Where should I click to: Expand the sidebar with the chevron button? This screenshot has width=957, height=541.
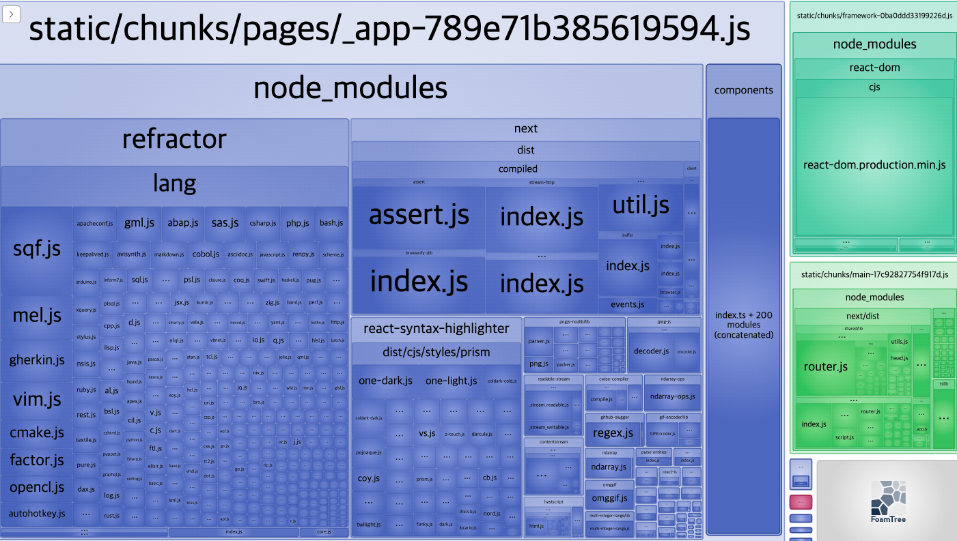coord(11,14)
